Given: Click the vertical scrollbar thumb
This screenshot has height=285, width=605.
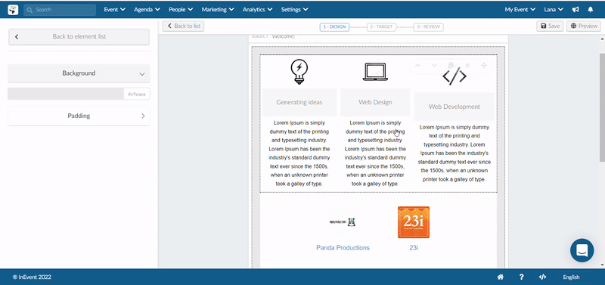Looking at the screenshot, I should (x=602, y=107).
